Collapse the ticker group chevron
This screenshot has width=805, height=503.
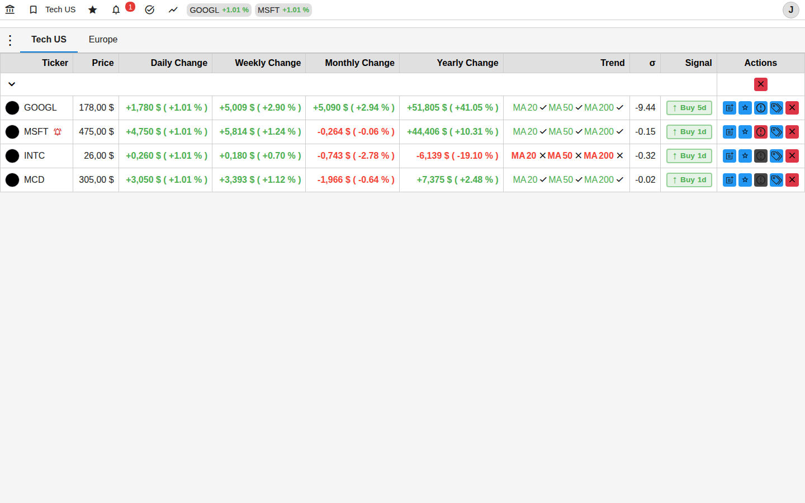pyautogui.click(x=12, y=84)
